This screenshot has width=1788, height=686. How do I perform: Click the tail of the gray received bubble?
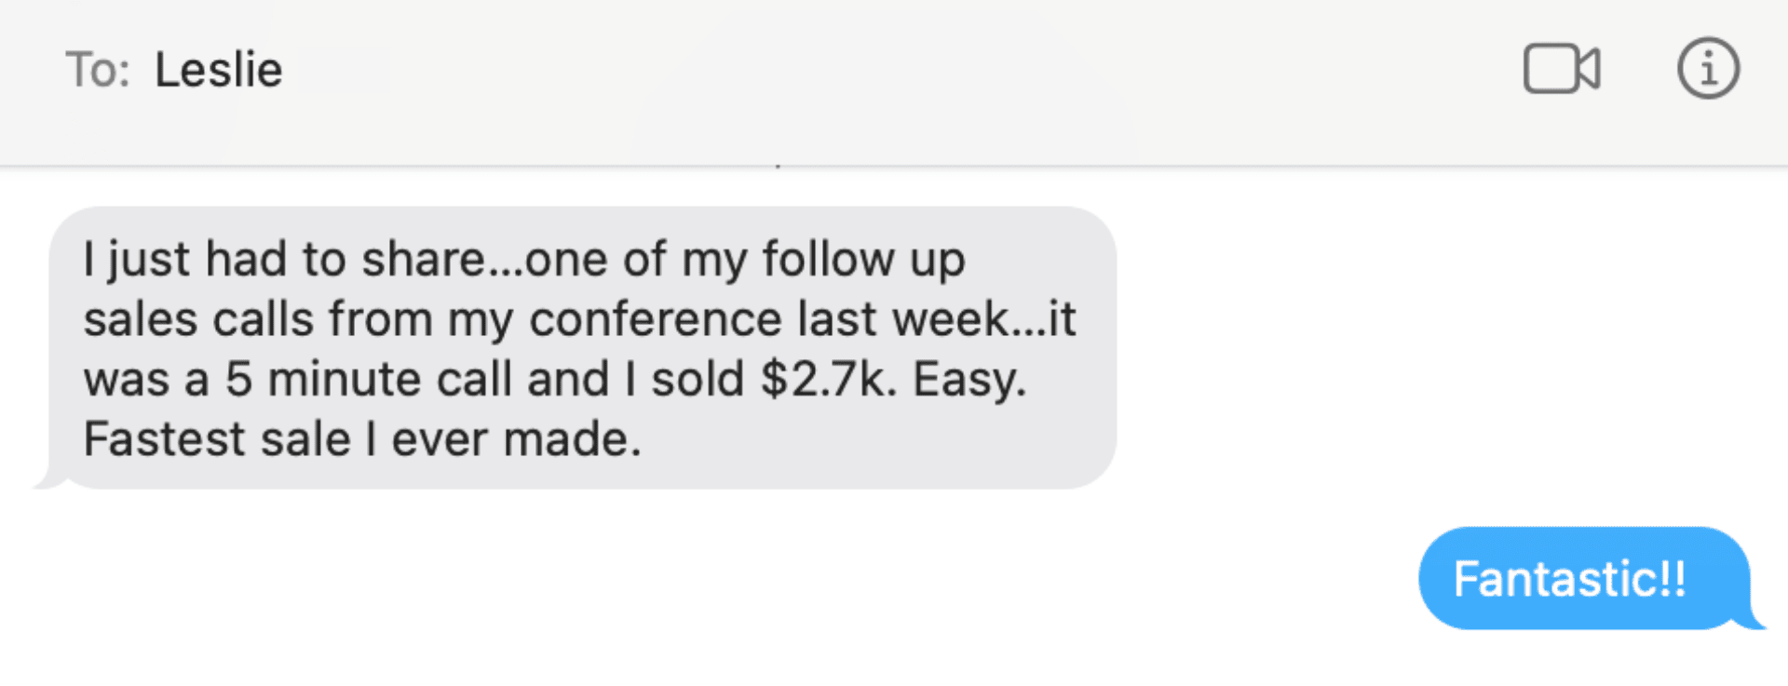(x=51, y=478)
